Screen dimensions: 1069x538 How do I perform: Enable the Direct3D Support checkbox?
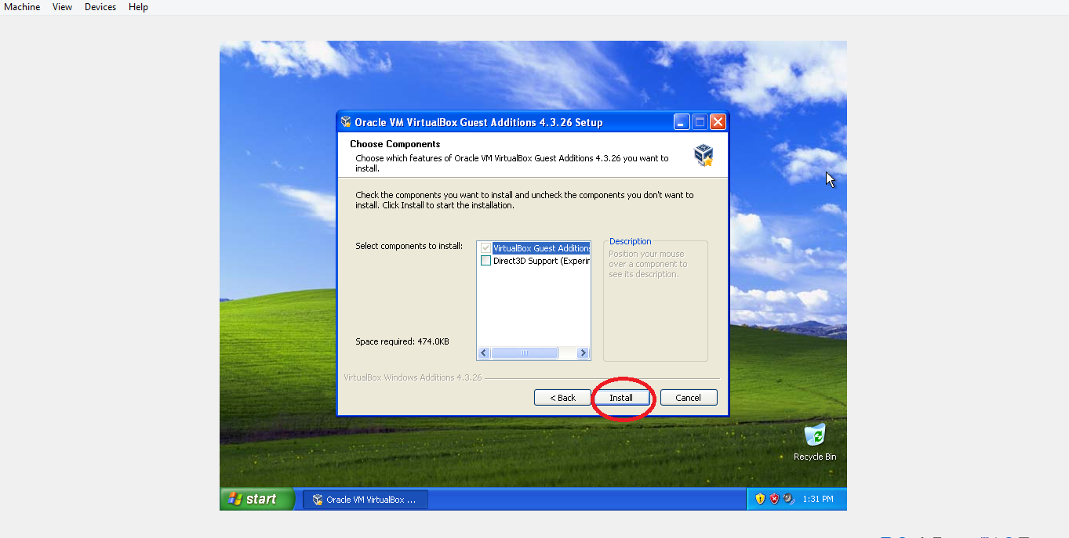tap(485, 261)
